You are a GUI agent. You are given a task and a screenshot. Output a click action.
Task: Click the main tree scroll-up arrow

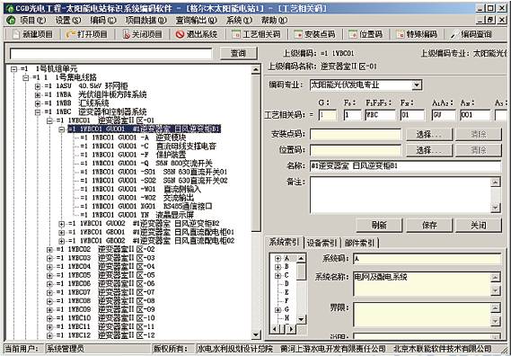coord(256,69)
